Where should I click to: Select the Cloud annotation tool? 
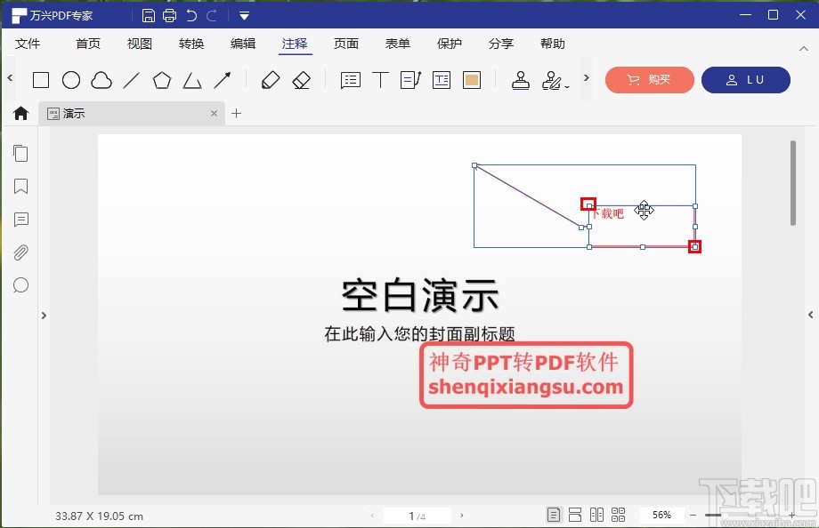pyautogui.click(x=101, y=79)
